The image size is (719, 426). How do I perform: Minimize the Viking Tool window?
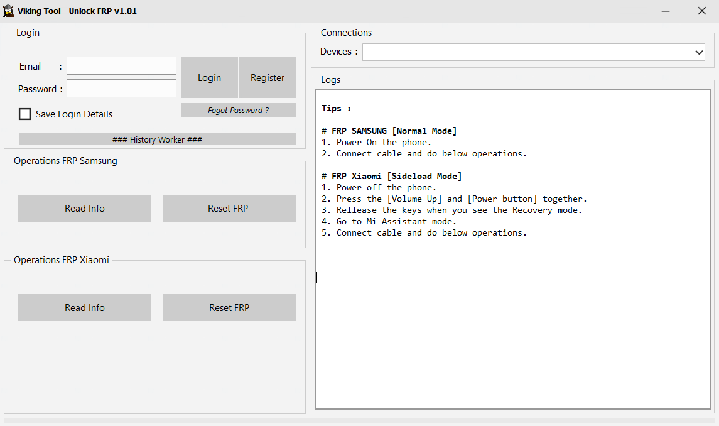click(x=666, y=11)
